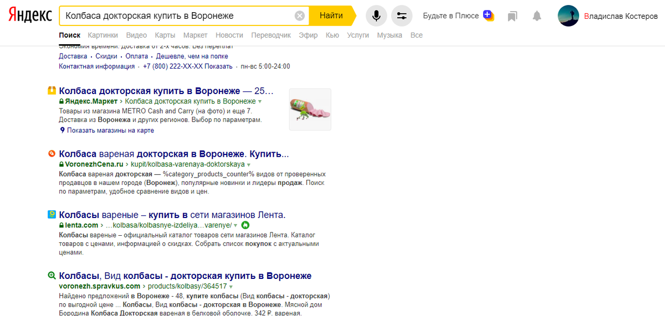Expand options arrow after kolbasa-varenaya-doktorskaya path
The image size is (665, 316).
pos(249,165)
